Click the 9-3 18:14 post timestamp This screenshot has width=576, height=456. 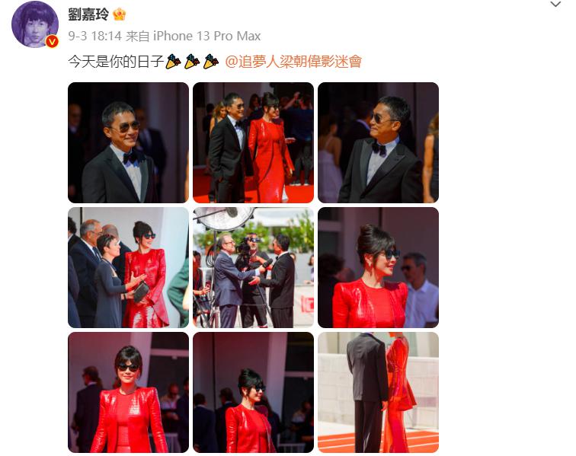click(x=94, y=36)
